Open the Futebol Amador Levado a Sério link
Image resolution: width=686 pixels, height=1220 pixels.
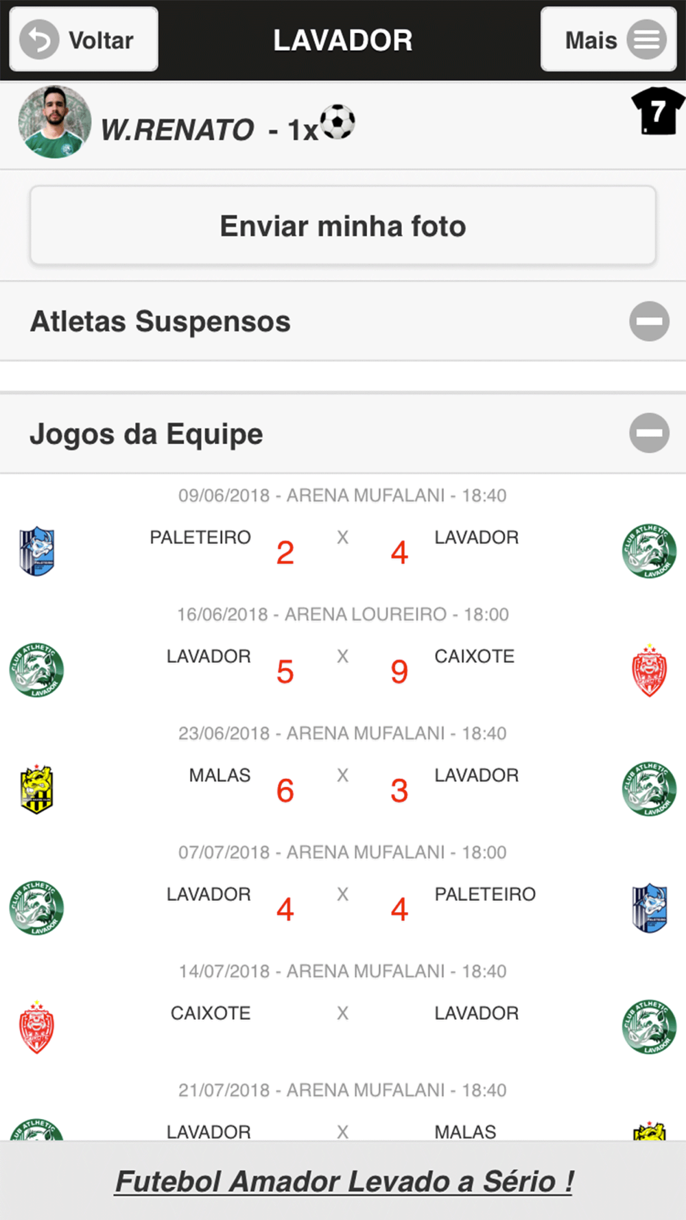(x=344, y=1181)
